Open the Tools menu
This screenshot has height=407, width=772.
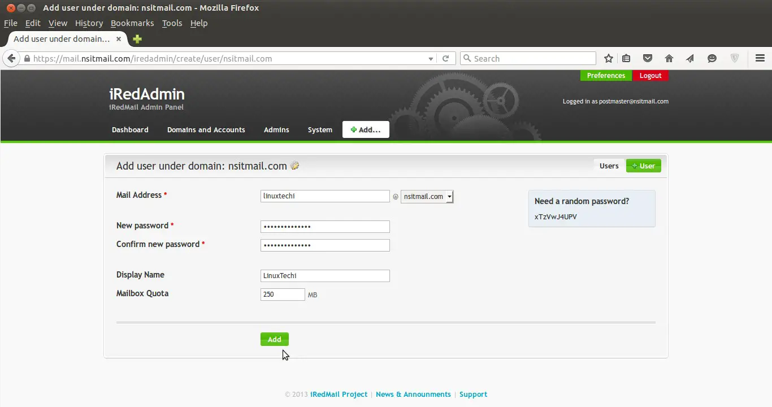coord(172,23)
